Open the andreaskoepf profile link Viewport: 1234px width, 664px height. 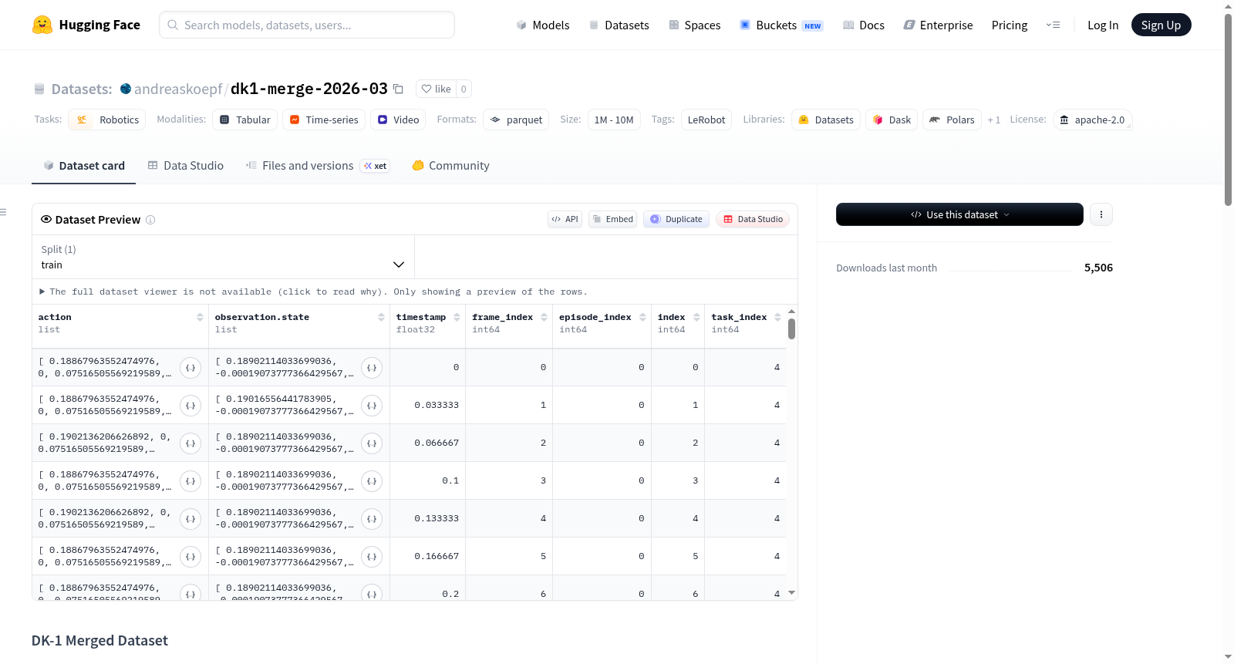pyautogui.click(x=178, y=89)
